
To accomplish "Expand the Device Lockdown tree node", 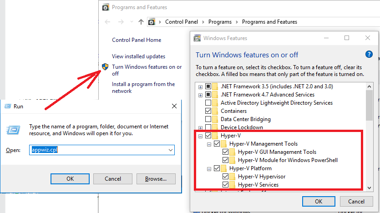I will (200, 128).
